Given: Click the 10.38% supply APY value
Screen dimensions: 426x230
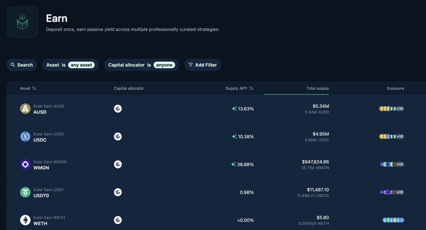Looking at the screenshot, I should [246, 137].
